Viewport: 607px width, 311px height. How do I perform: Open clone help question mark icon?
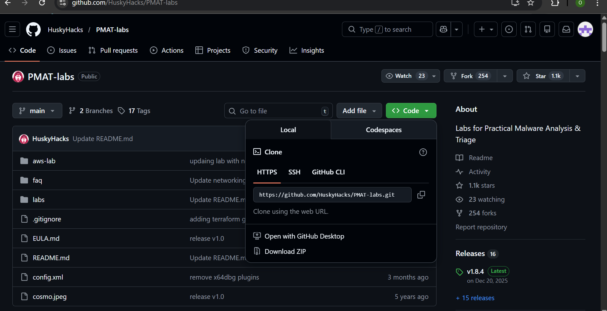click(423, 152)
